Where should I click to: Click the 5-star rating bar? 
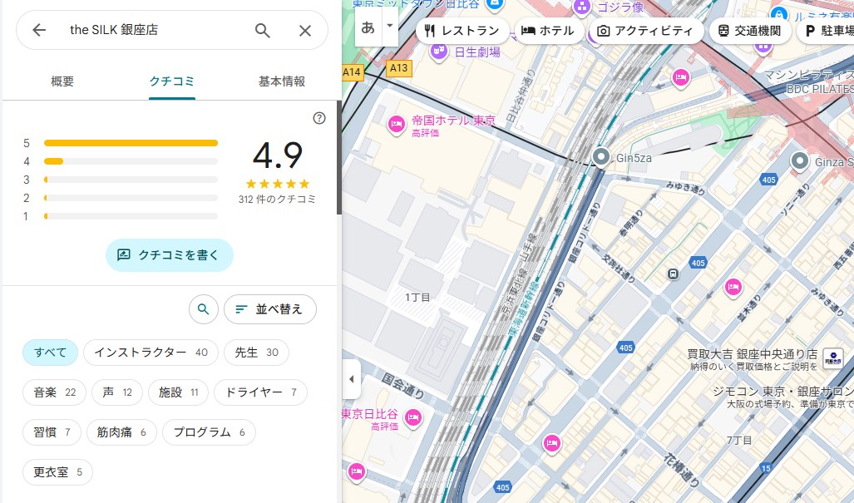click(x=131, y=143)
